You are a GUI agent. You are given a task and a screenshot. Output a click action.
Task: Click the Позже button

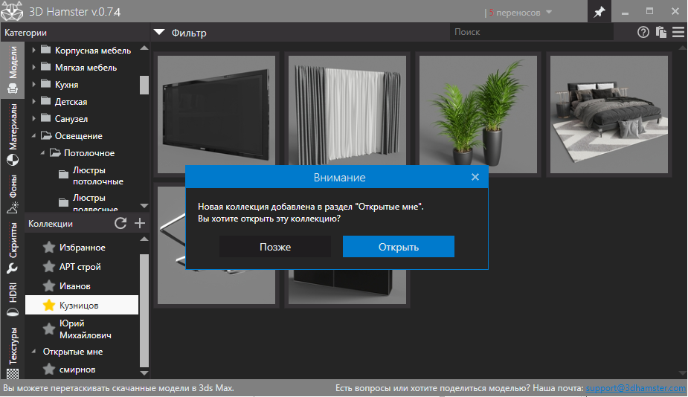click(x=275, y=247)
